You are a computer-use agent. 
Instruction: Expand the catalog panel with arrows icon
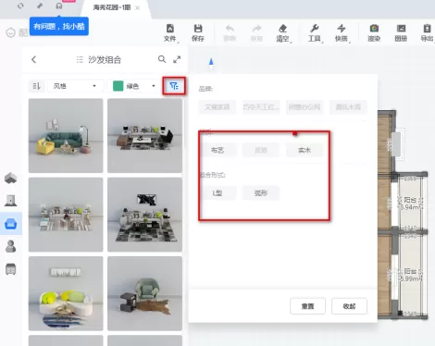click(177, 59)
